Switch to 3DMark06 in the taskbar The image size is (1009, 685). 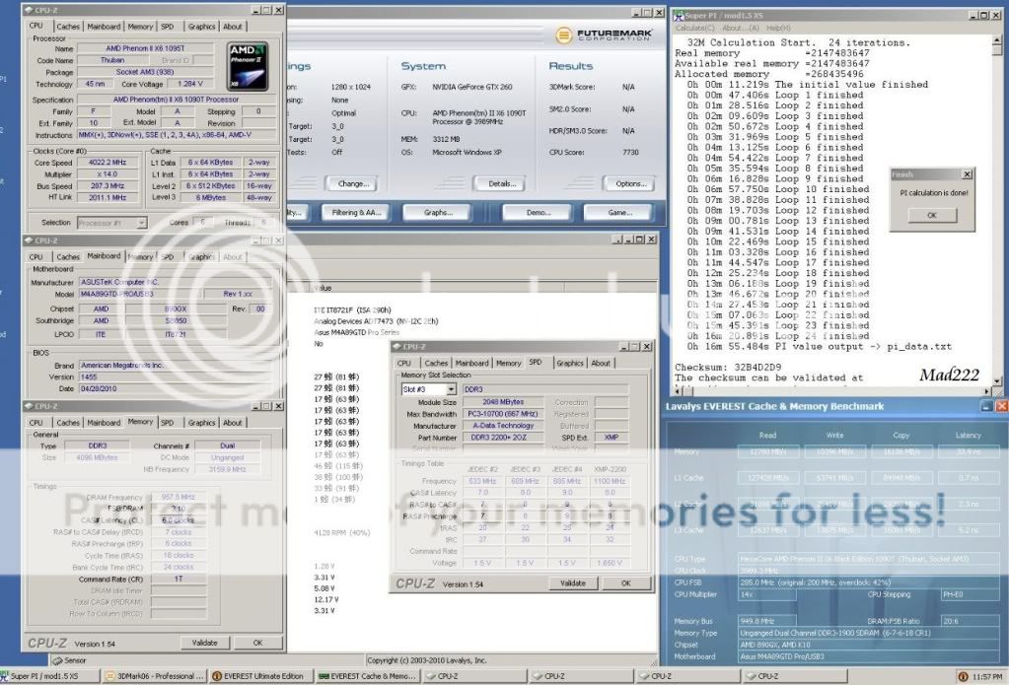coord(154,676)
